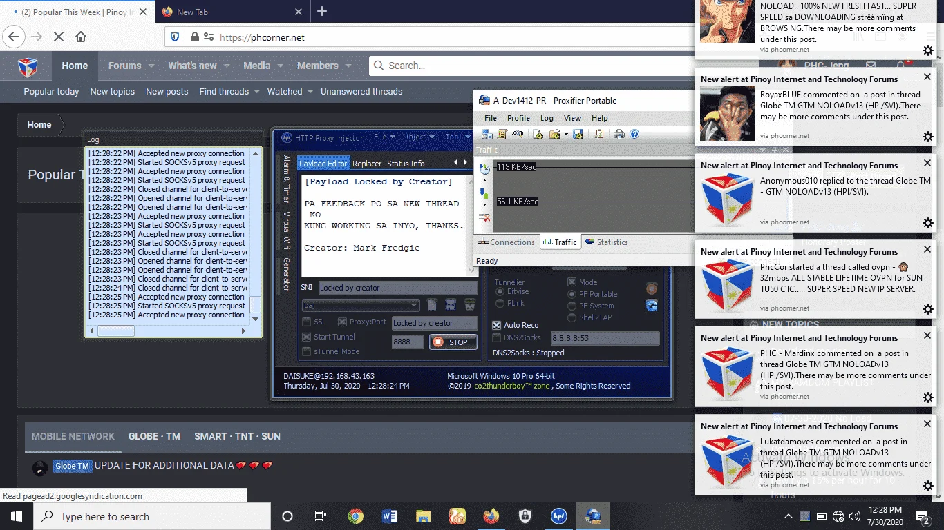This screenshot has height=530, width=944.
Task: Go back with Firefox back arrow
Action: (14, 37)
